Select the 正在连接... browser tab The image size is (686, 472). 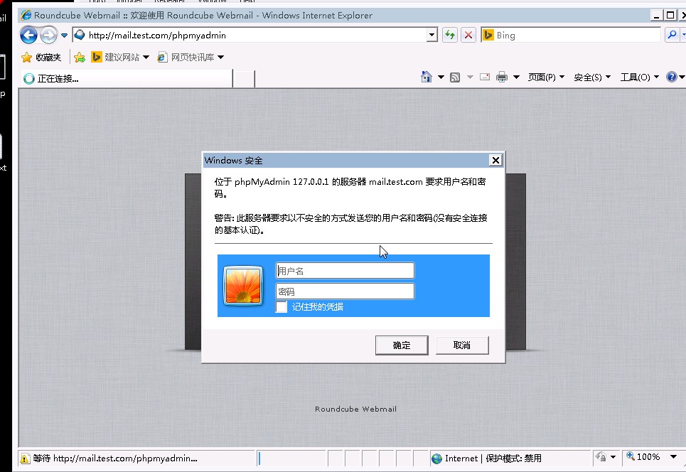pyautogui.click(x=127, y=79)
